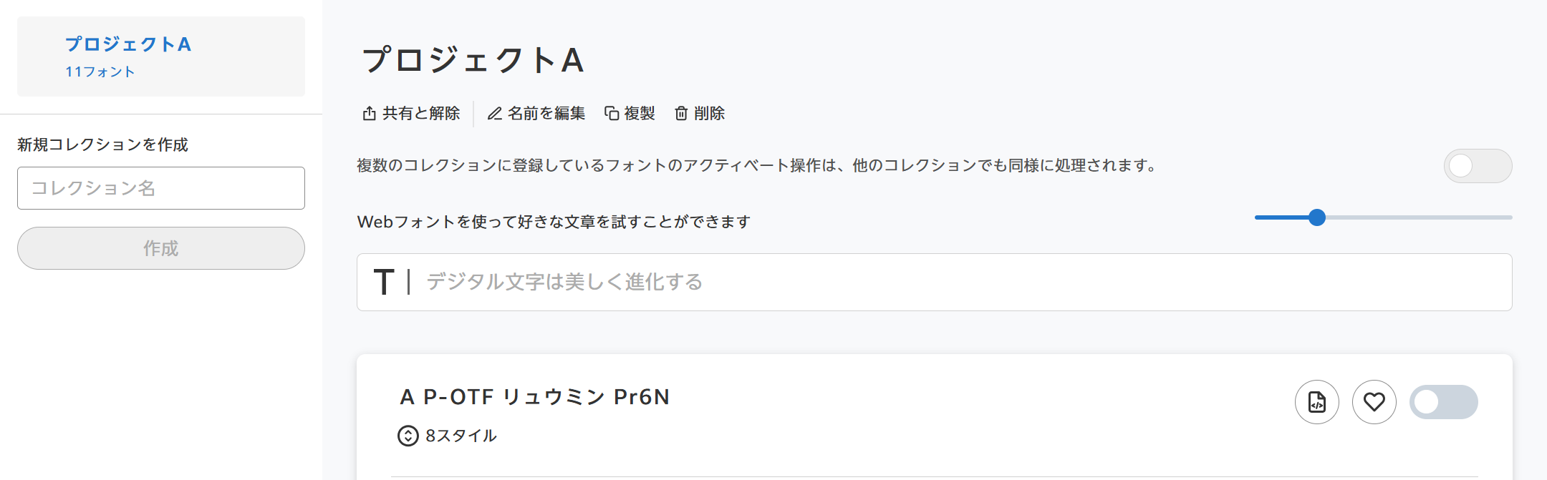Click the 作成 button

tap(161, 248)
